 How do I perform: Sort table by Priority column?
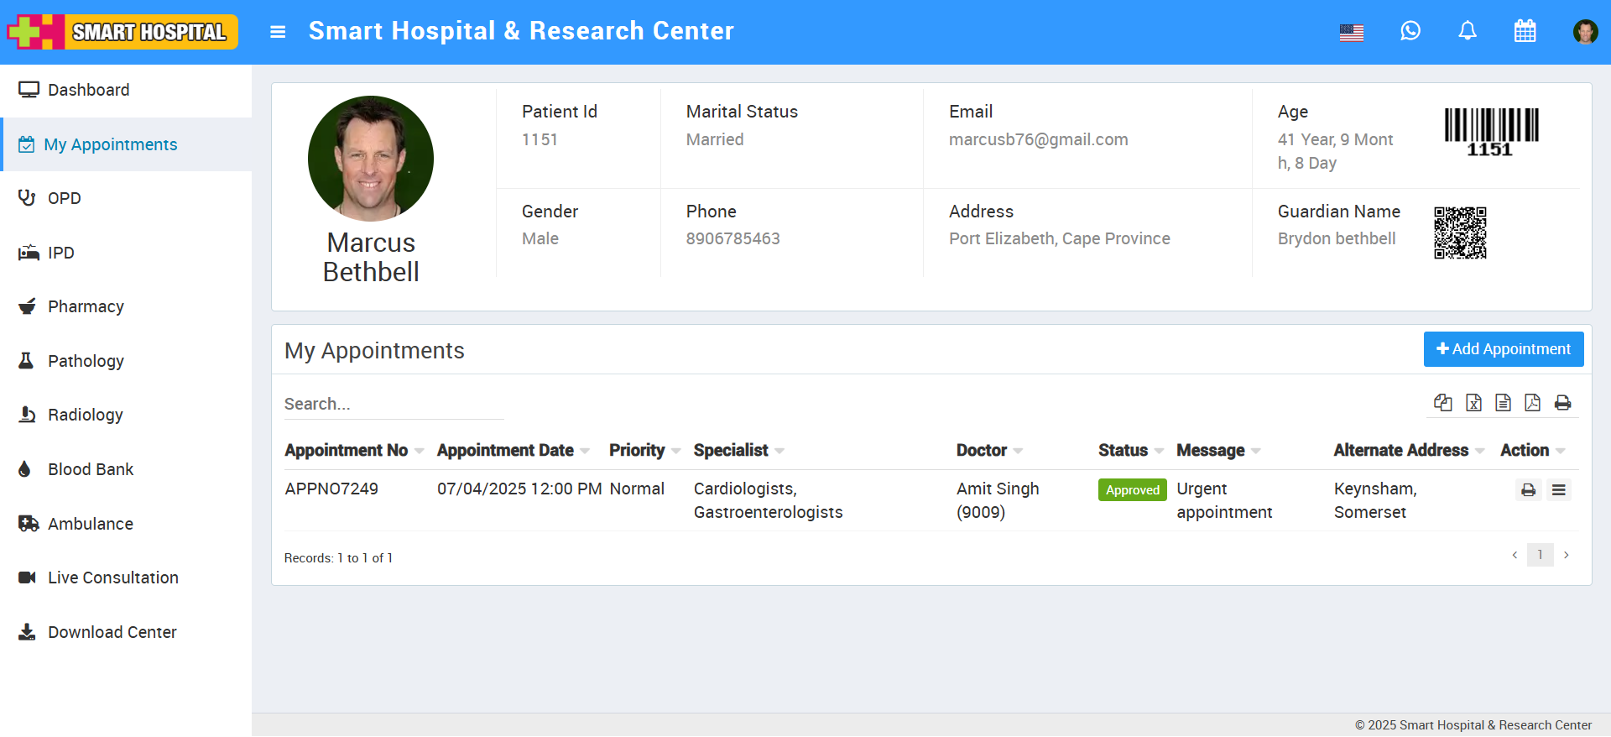point(637,451)
